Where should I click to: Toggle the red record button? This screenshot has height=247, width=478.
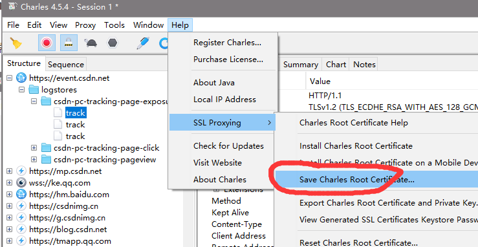(x=47, y=43)
